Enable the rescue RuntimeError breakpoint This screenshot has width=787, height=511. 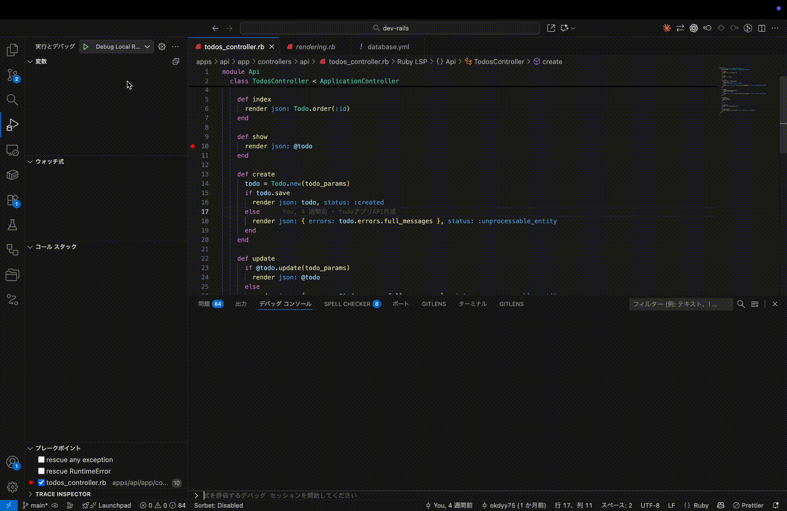click(x=41, y=471)
